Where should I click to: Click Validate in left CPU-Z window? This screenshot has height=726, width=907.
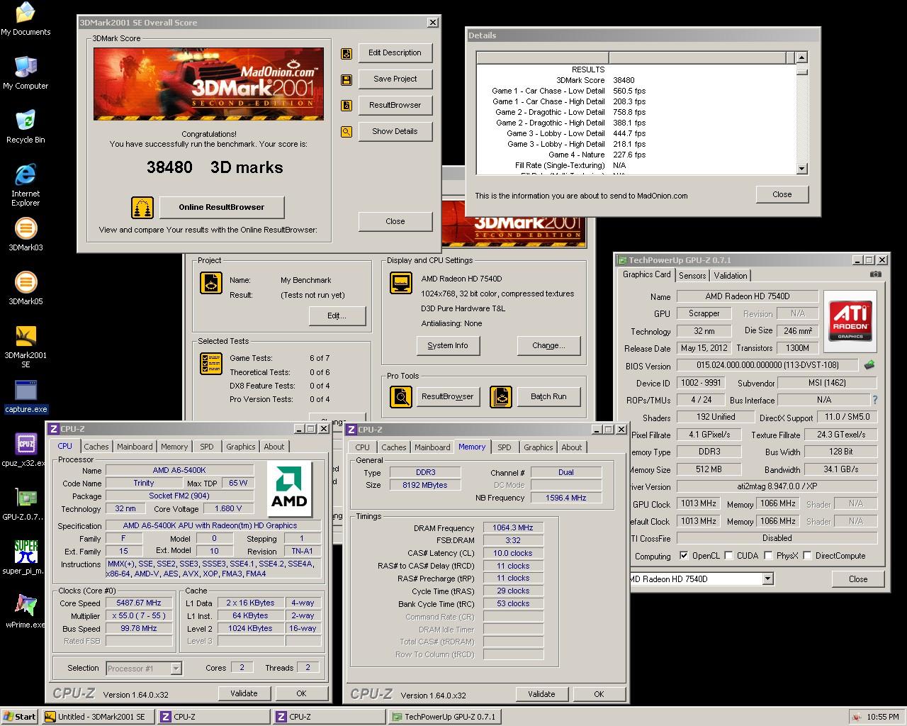pos(244,693)
